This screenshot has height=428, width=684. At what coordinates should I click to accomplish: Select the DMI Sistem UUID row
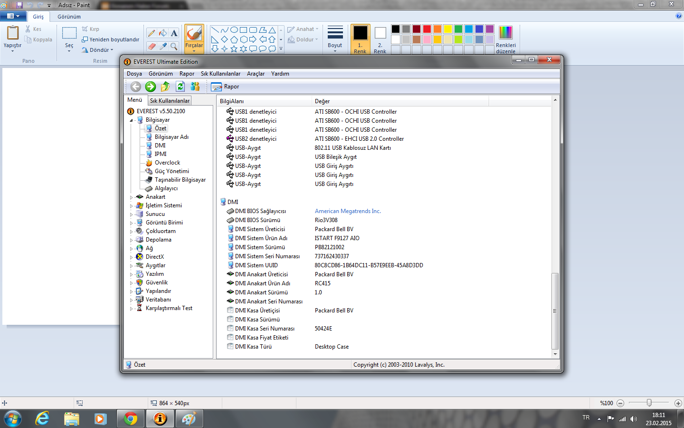click(385, 265)
